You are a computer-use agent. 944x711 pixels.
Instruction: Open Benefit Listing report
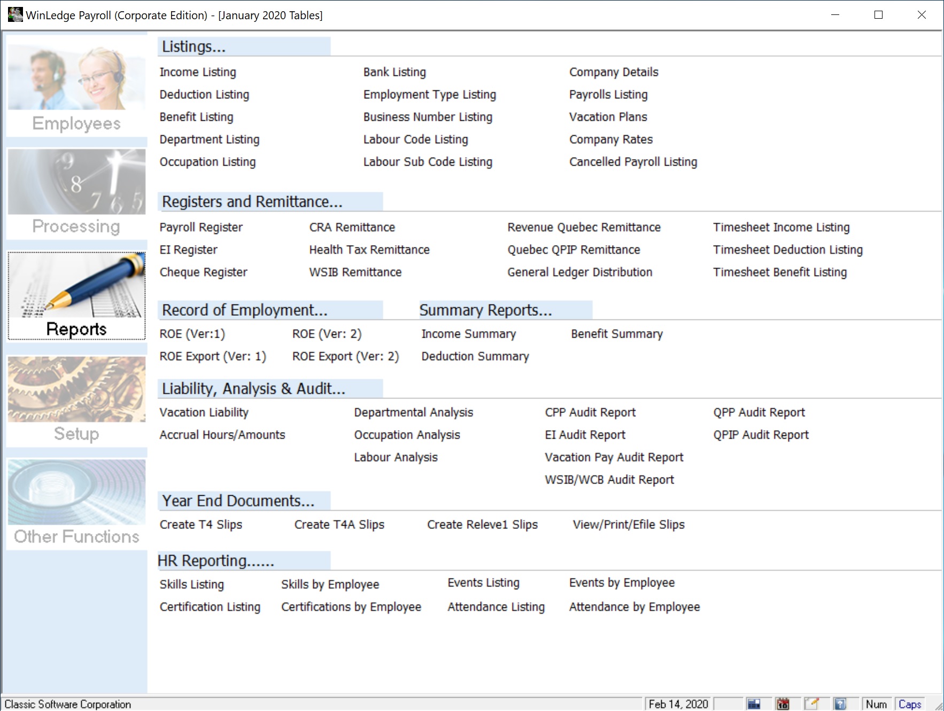(x=196, y=117)
